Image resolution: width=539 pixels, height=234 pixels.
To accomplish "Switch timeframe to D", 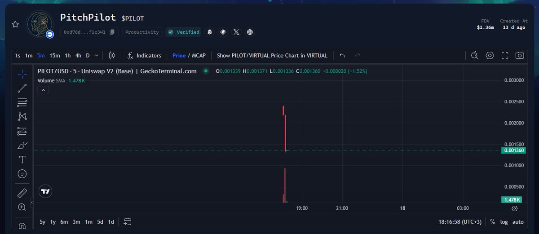I will (x=88, y=56).
